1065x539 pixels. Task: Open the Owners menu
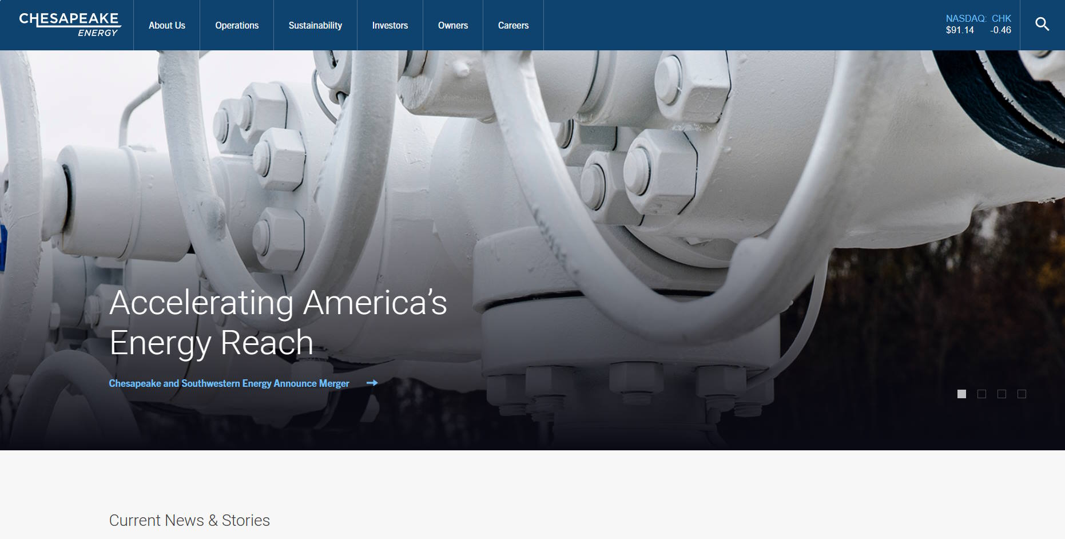coord(453,25)
